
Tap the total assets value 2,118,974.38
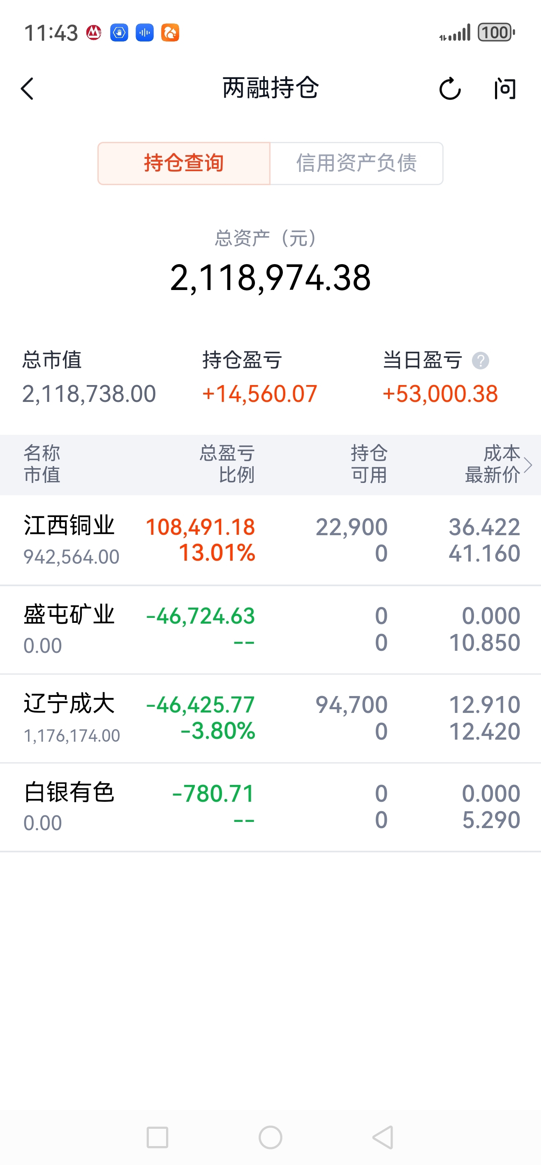point(270,278)
